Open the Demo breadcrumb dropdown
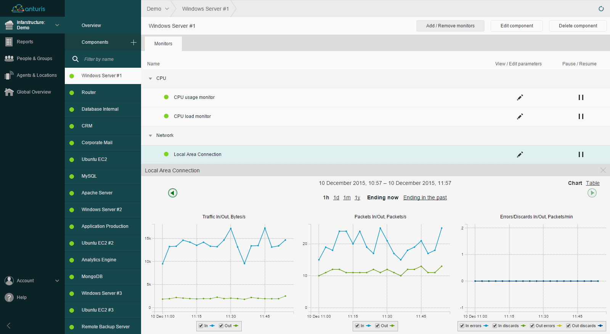610x334 pixels. [158, 9]
